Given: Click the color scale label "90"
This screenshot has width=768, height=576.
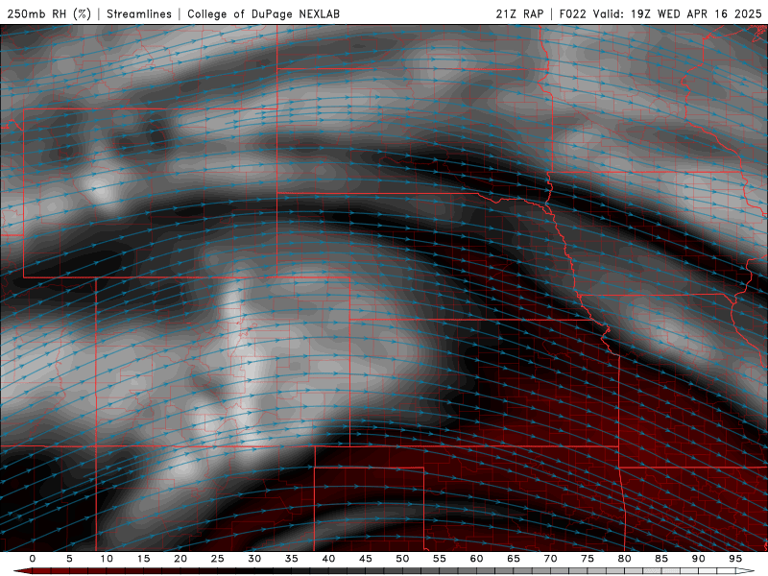Looking at the screenshot, I should pos(699,559).
